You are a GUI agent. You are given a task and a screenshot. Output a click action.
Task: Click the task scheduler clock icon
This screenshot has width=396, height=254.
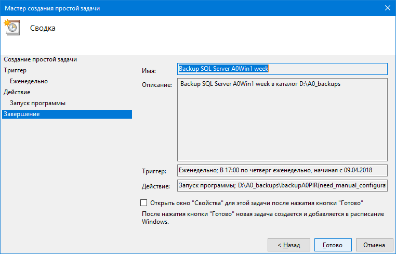(11, 27)
